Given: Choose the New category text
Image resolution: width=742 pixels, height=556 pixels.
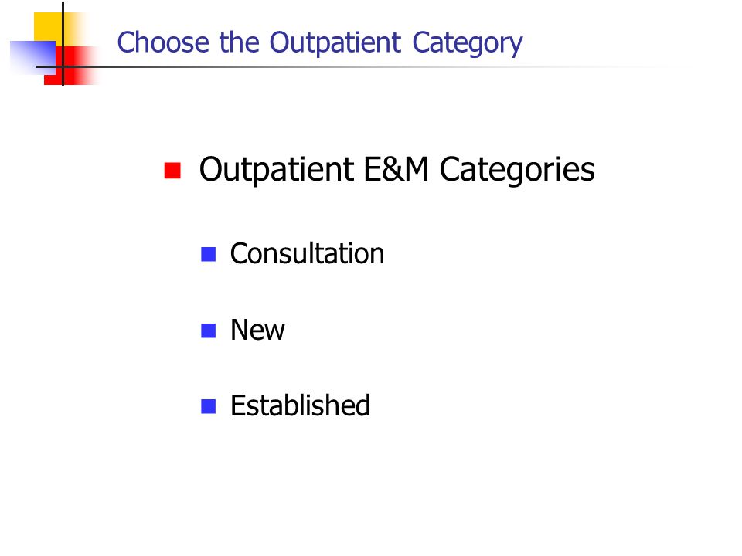Looking at the screenshot, I should point(257,330).
